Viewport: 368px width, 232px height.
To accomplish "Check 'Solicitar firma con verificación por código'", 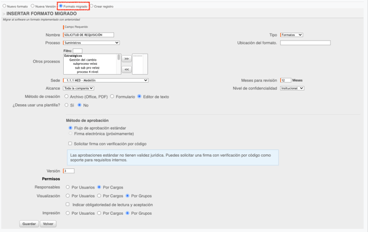I will tap(70, 143).
